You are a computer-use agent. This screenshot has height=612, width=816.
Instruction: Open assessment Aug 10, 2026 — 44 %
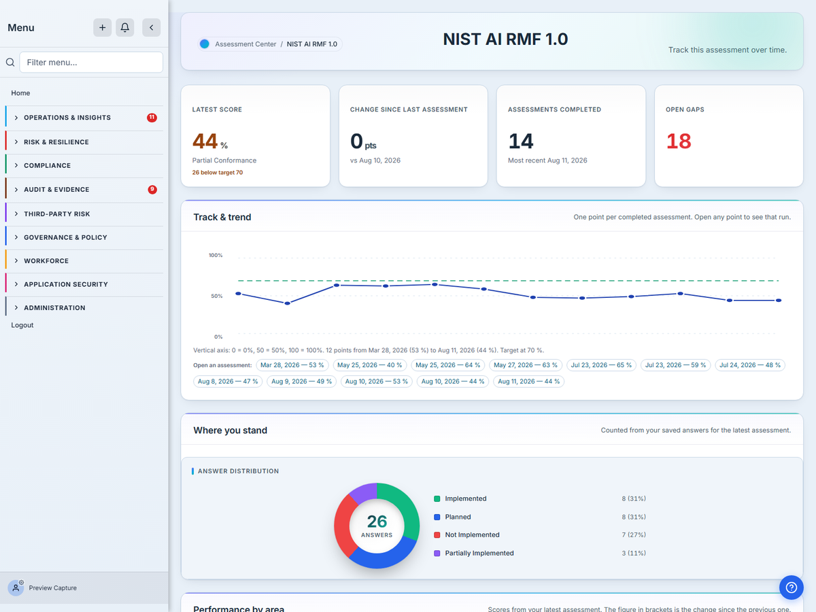click(x=453, y=381)
